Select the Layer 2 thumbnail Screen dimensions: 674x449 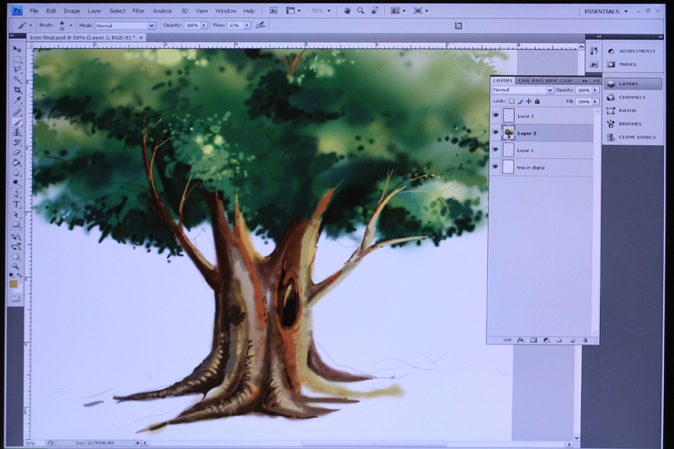coord(509,133)
